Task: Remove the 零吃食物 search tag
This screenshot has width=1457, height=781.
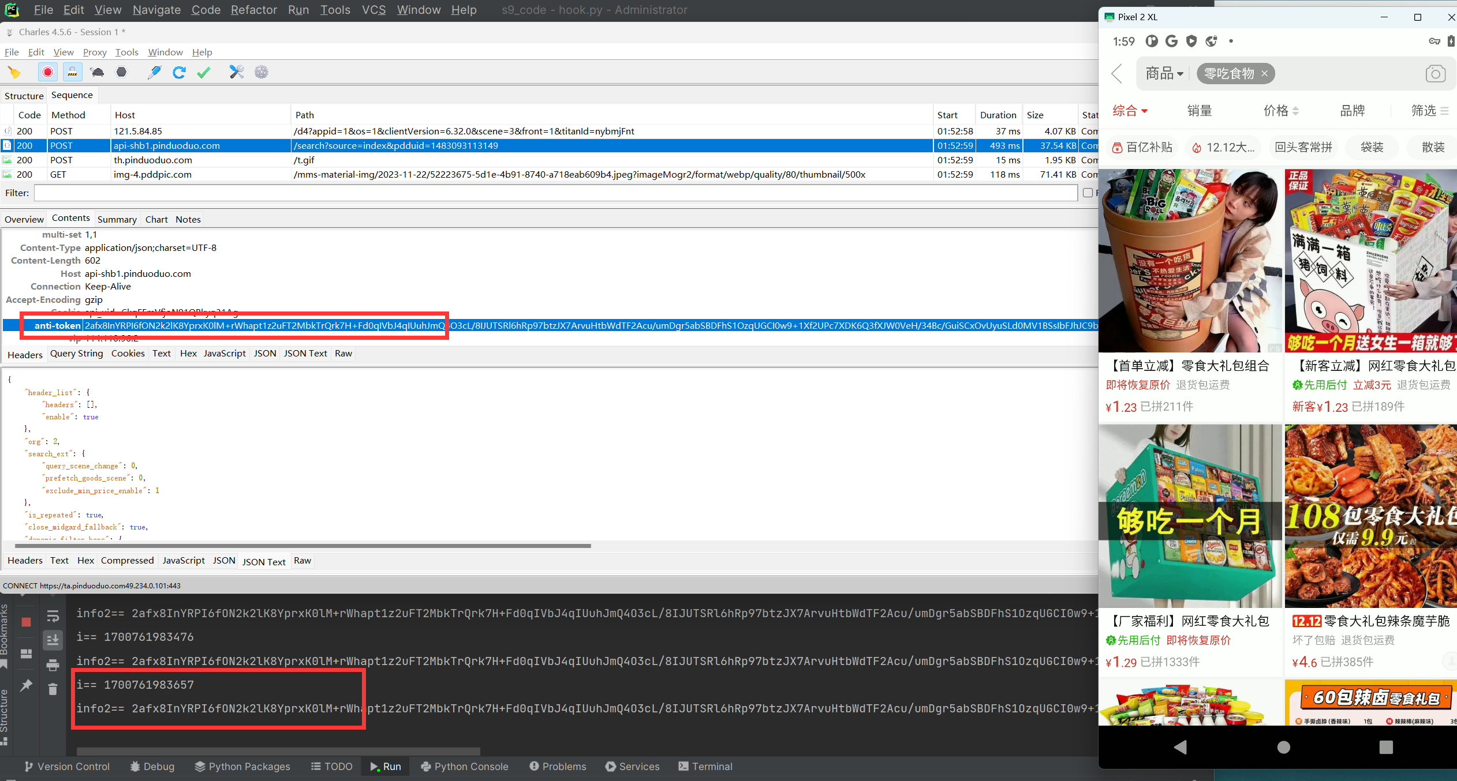Action: 1264,73
